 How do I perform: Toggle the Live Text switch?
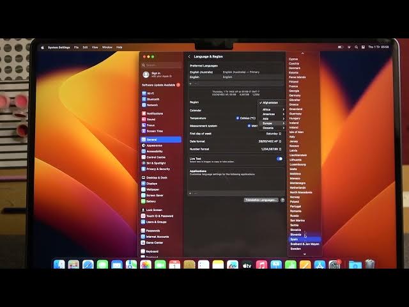click(279, 159)
